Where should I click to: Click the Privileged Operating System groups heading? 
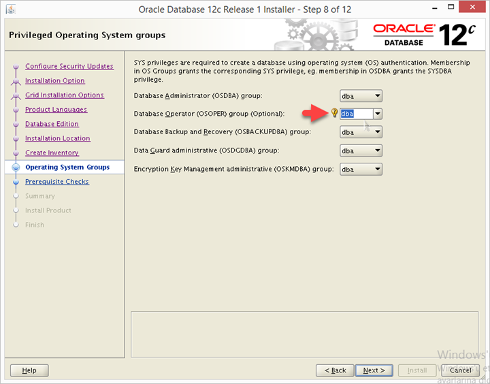[x=87, y=35]
